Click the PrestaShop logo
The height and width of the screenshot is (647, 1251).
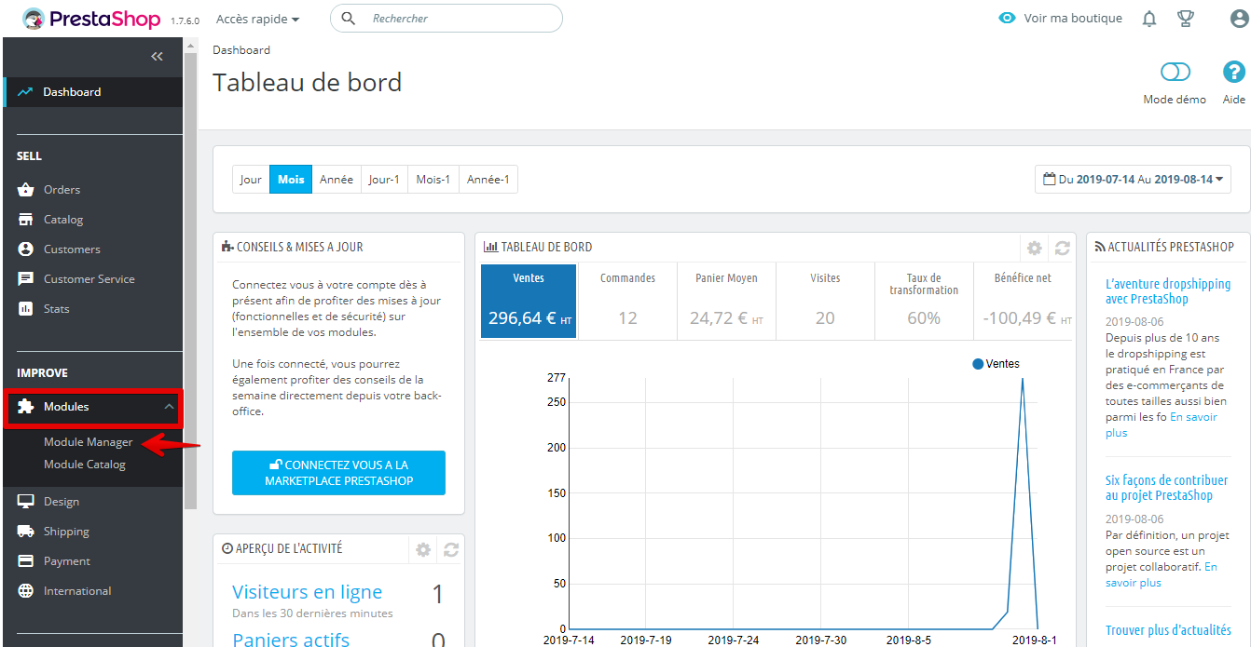(x=93, y=19)
